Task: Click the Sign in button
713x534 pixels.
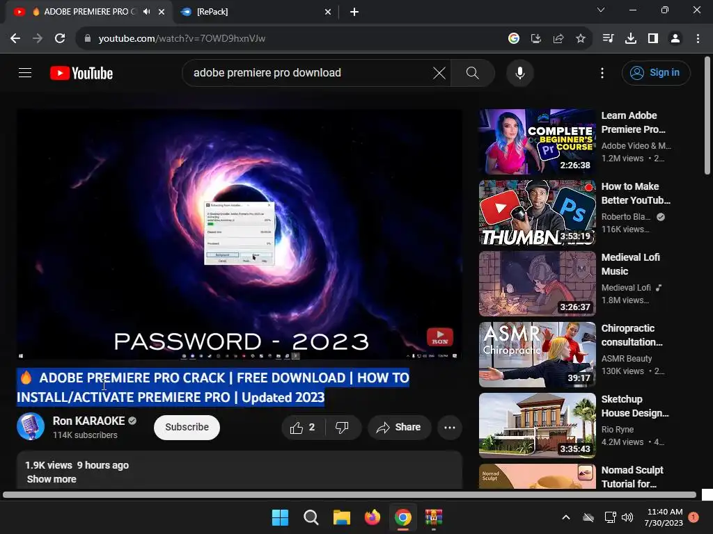Action: tap(656, 72)
